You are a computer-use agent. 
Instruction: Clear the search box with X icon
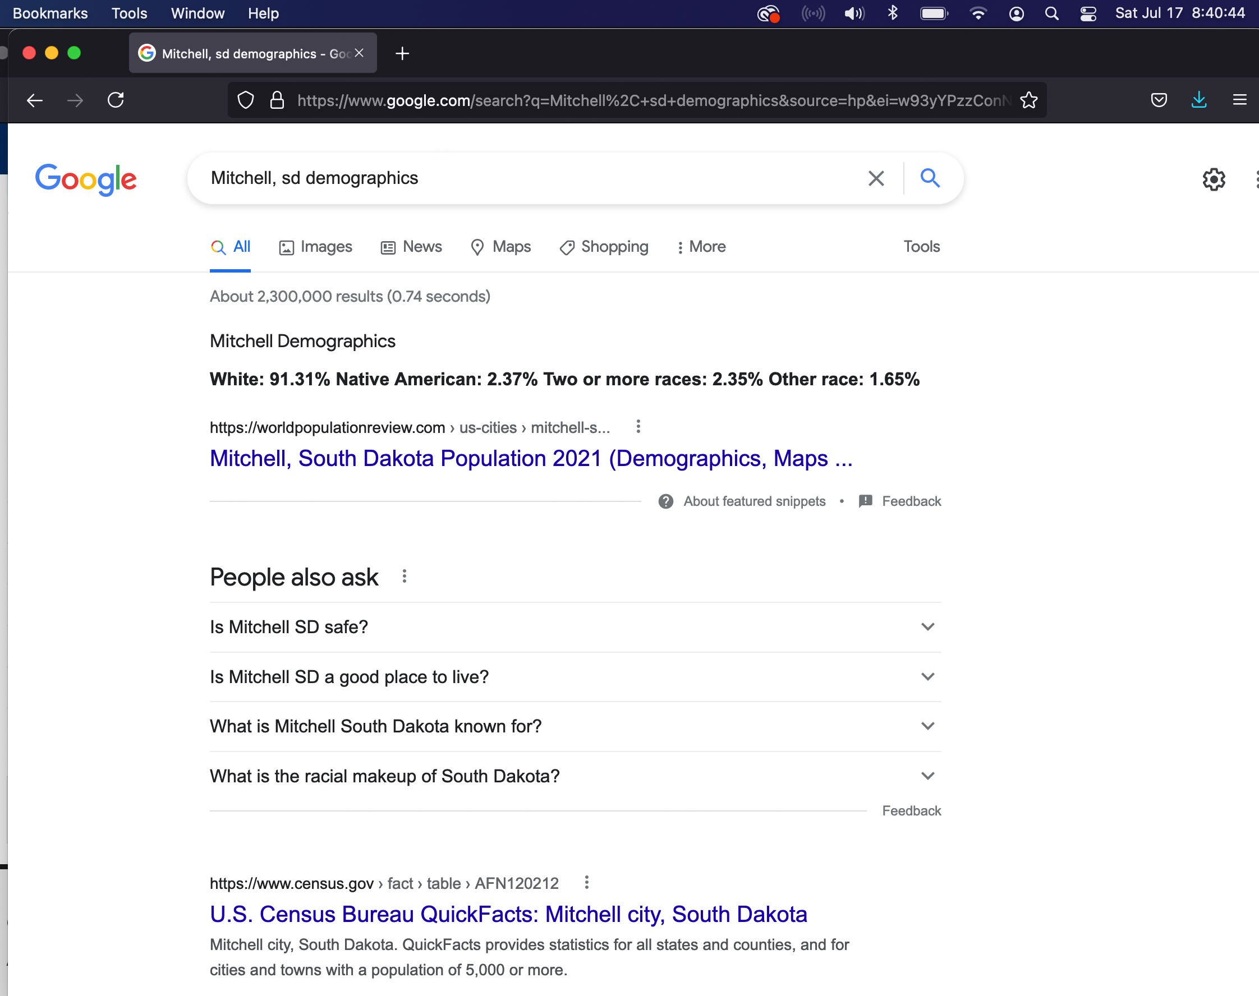[876, 178]
